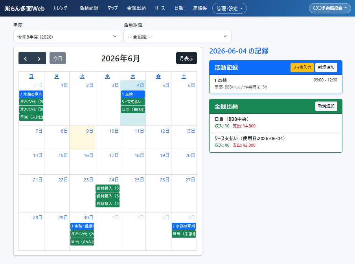The image size is (355, 264).
Task: Open カレンダー in the nav bar
Action: point(62,8)
